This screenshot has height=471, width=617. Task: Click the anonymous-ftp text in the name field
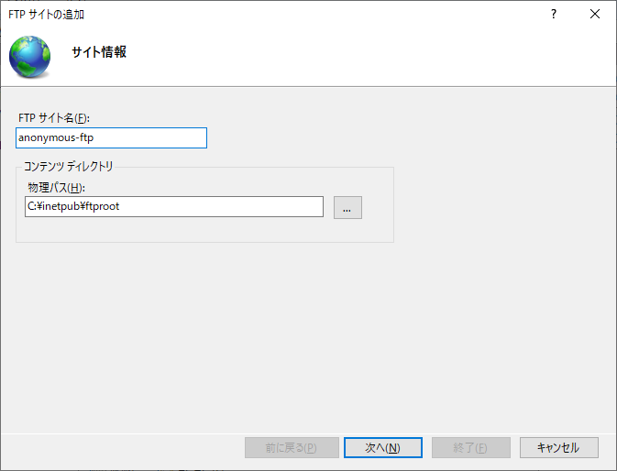click(56, 137)
